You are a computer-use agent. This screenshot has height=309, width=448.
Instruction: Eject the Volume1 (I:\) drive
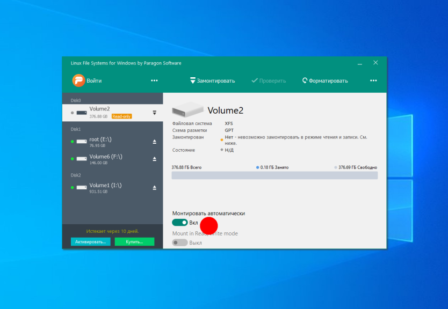point(154,188)
